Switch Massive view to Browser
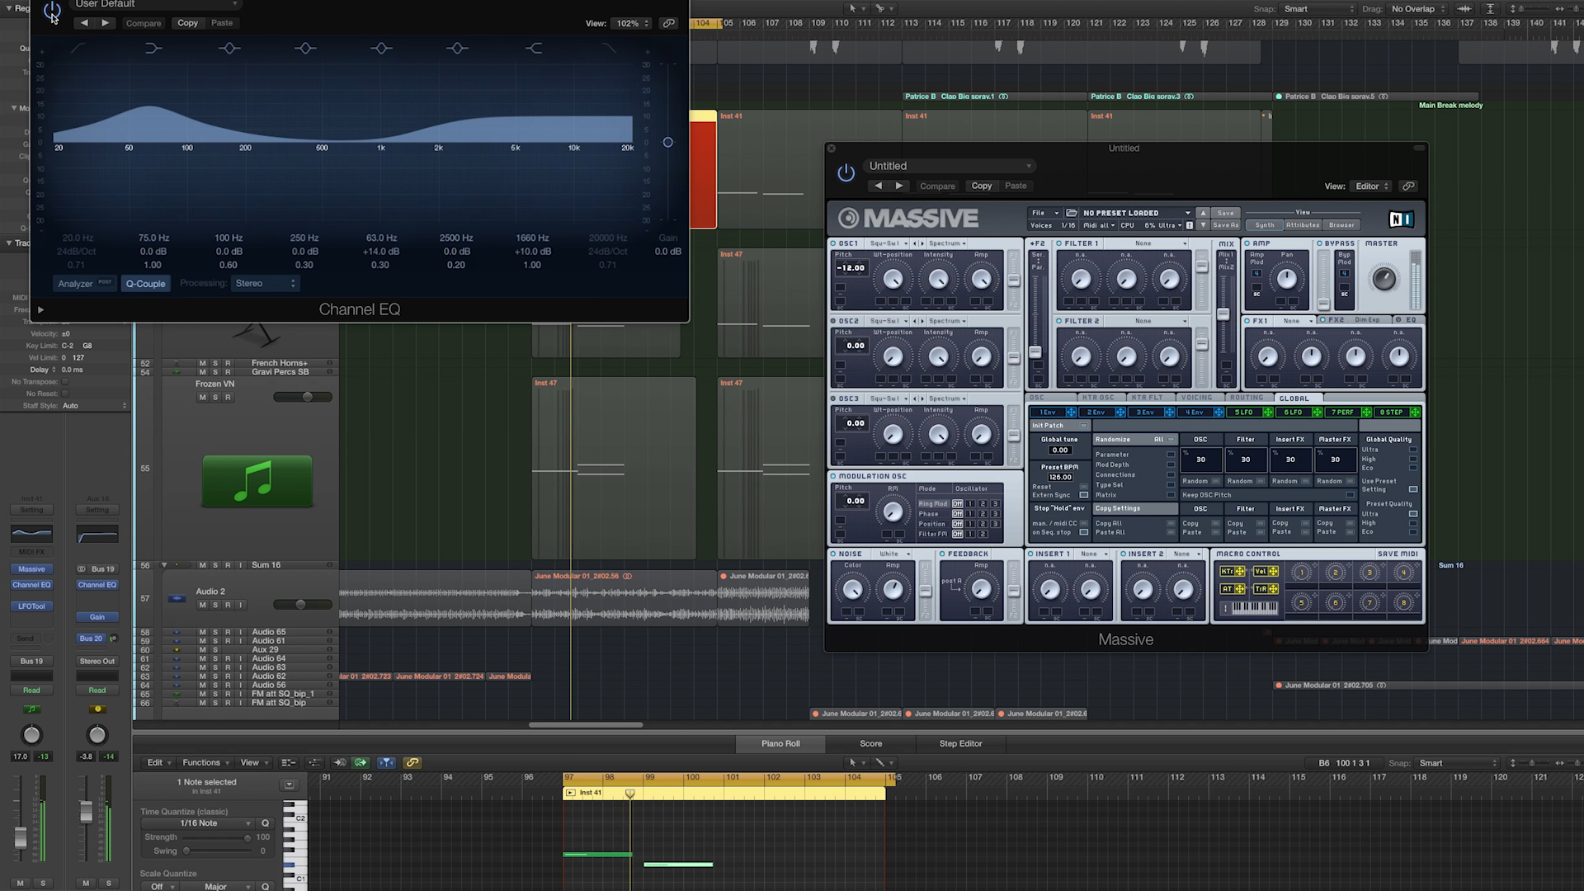This screenshot has width=1584, height=891. (x=1341, y=225)
